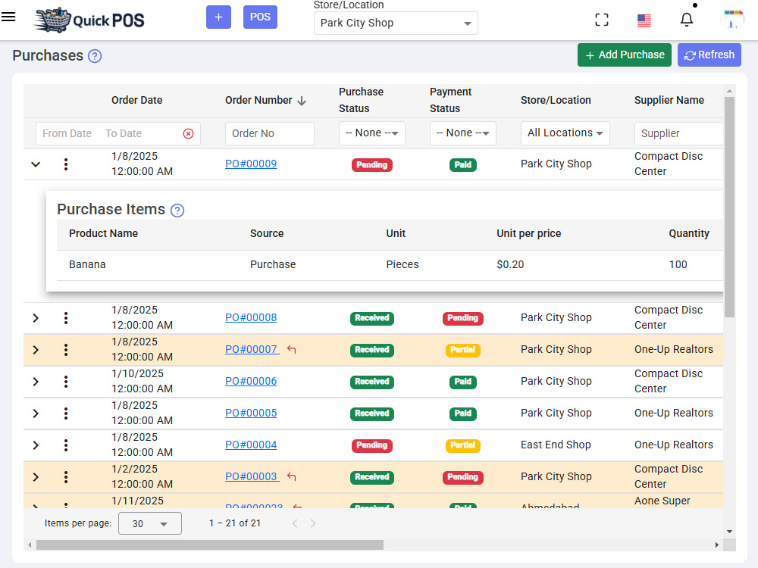This screenshot has height=568, width=758.
Task: Open purchase order PO#00007 link
Action: click(x=252, y=349)
